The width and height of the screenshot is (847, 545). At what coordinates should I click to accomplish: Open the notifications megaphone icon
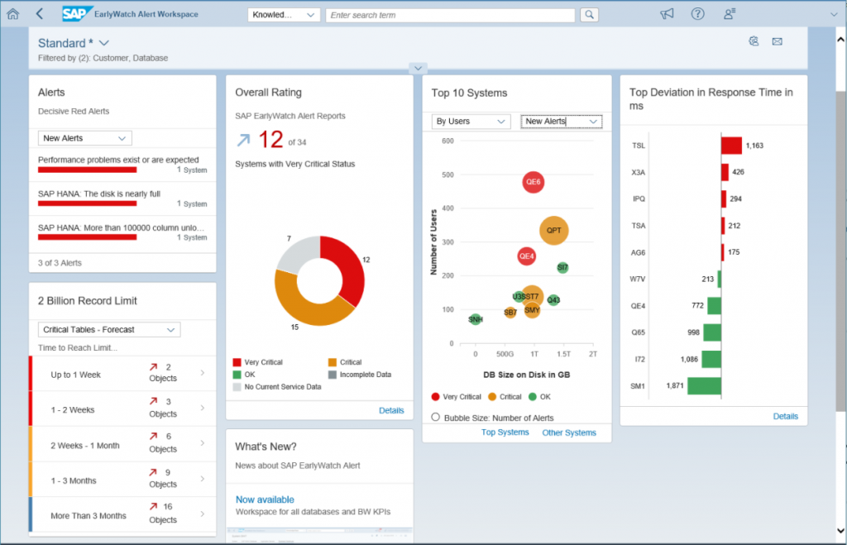click(x=667, y=14)
